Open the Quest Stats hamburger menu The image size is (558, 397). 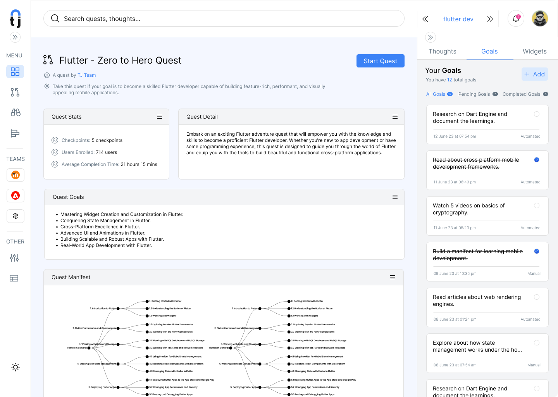point(159,117)
